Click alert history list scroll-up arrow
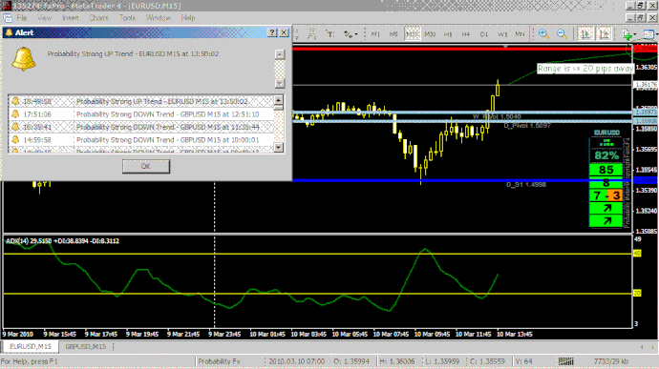Image resolution: width=659 pixels, height=369 pixels. point(278,100)
